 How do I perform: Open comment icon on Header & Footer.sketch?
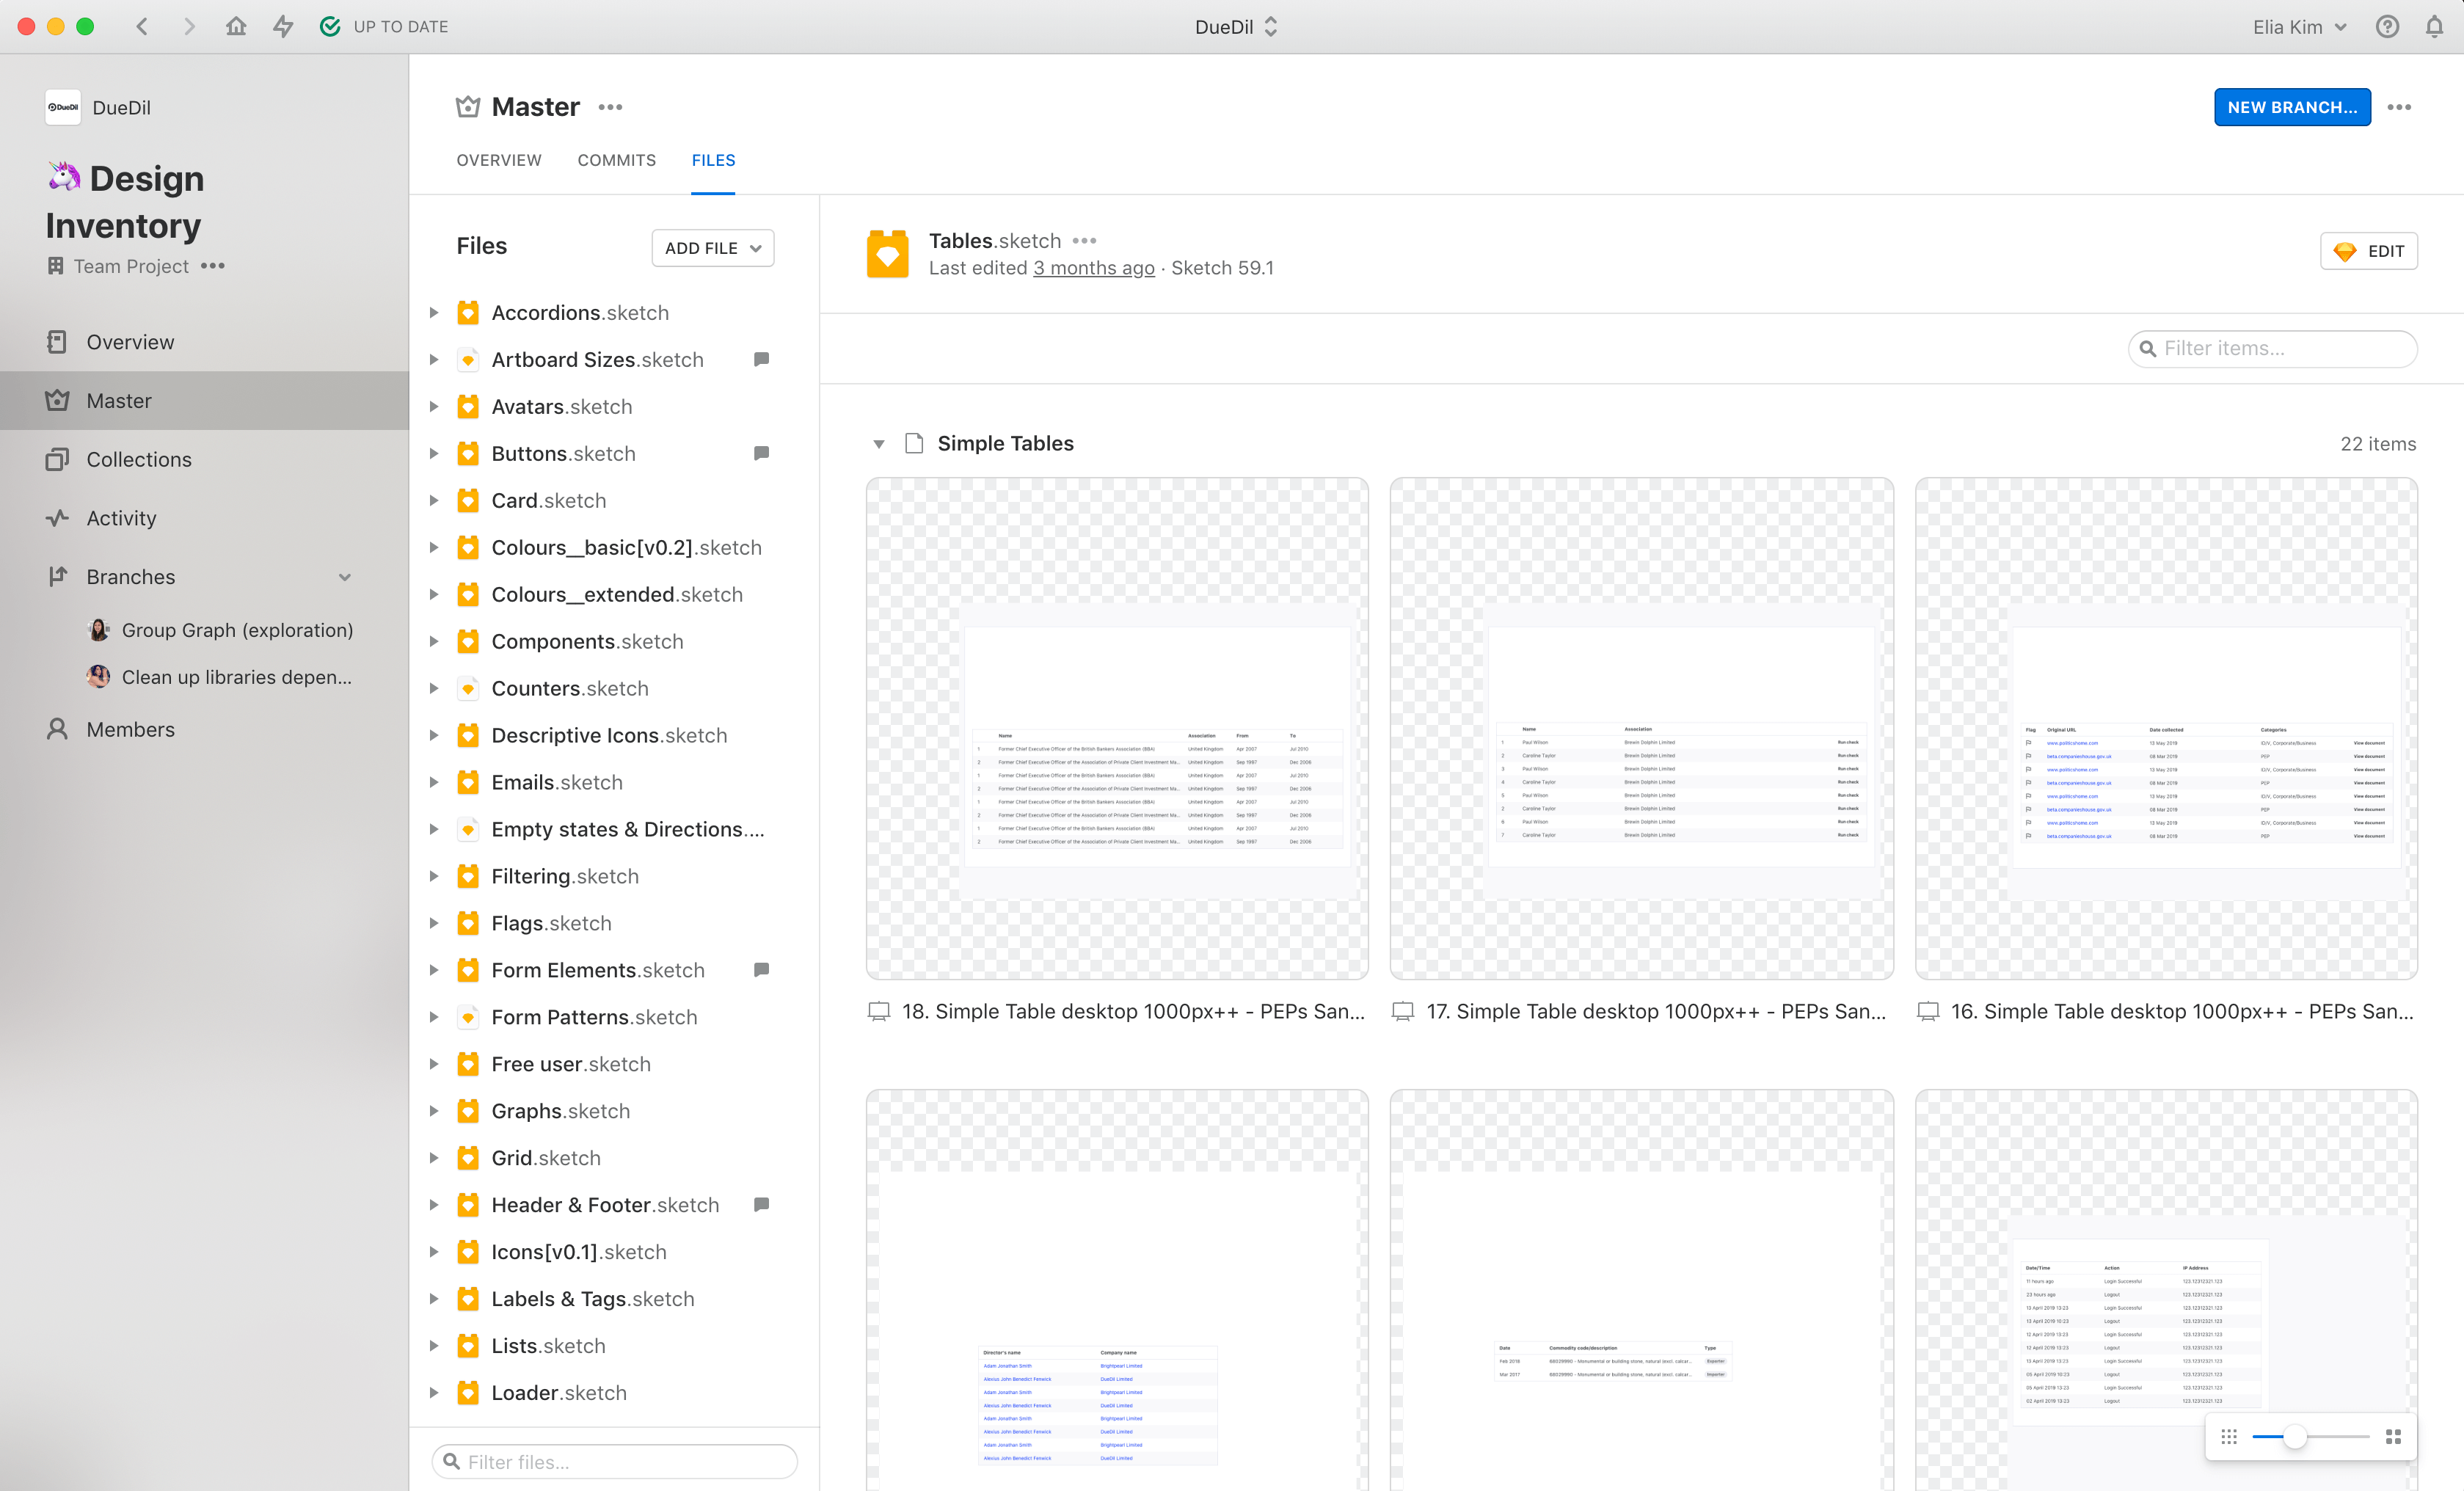pos(761,1204)
